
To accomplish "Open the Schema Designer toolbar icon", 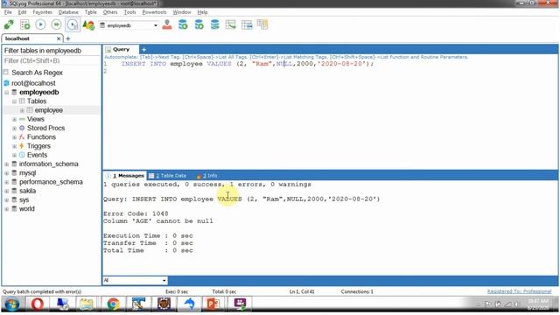I will coord(231,24).
